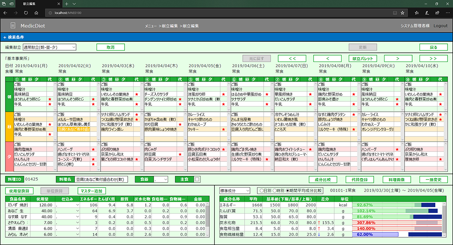Click the 戻る button
453x245 pixels.
(x=434, y=47)
